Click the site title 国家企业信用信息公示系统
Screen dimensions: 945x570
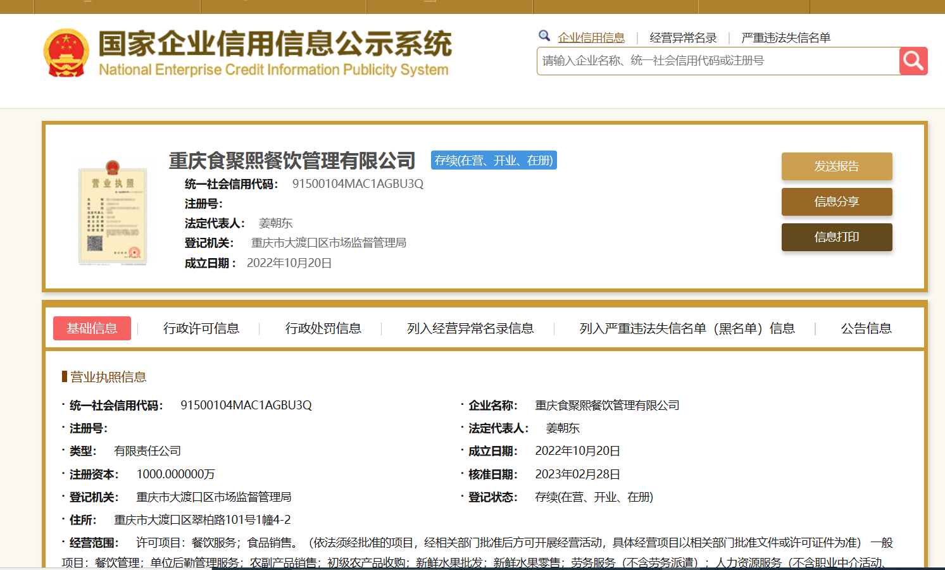click(x=275, y=44)
